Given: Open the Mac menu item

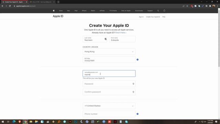Looking at the screenshot, I should (x=68, y=11).
